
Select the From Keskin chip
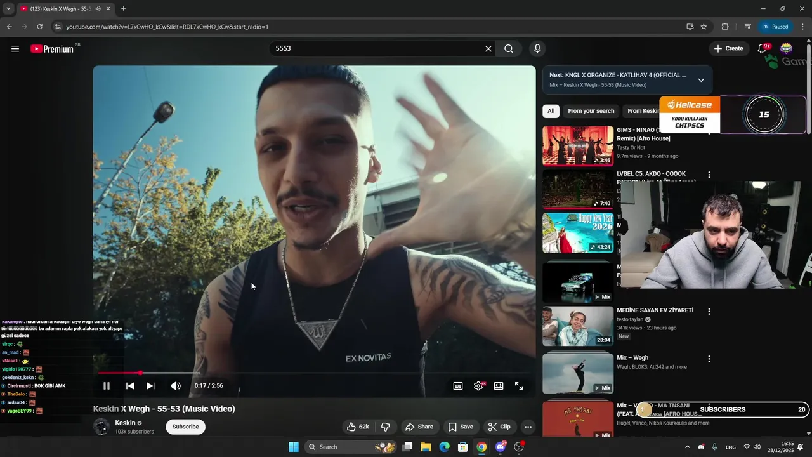642,111
